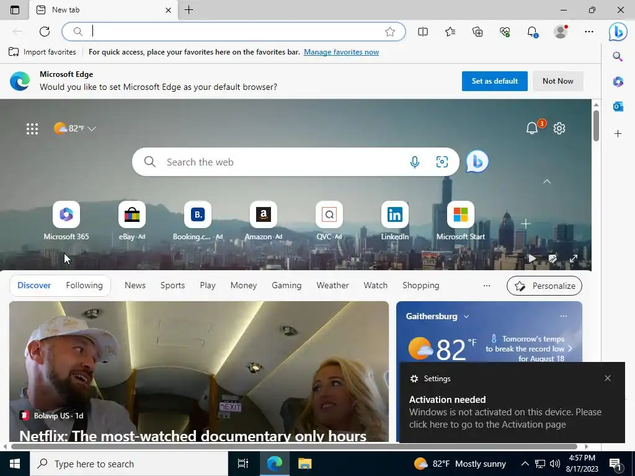This screenshot has width=635, height=476.
Task: Switch to the Discover tab
Action: click(34, 285)
